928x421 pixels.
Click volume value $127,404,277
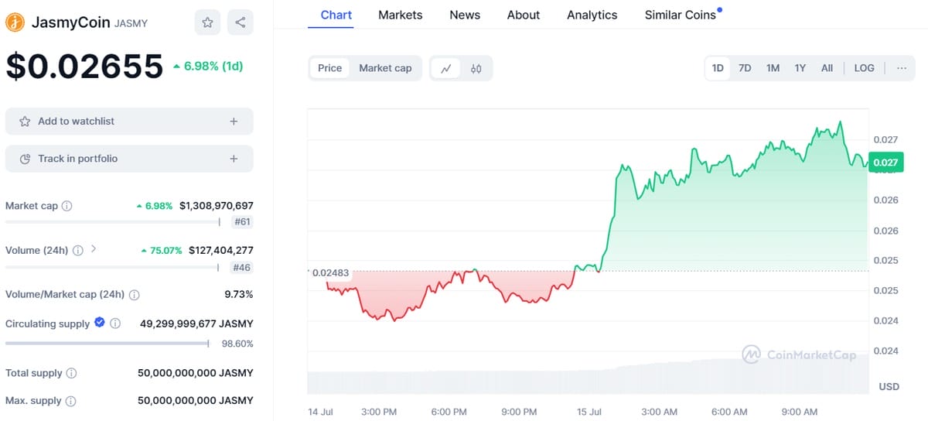click(221, 251)
